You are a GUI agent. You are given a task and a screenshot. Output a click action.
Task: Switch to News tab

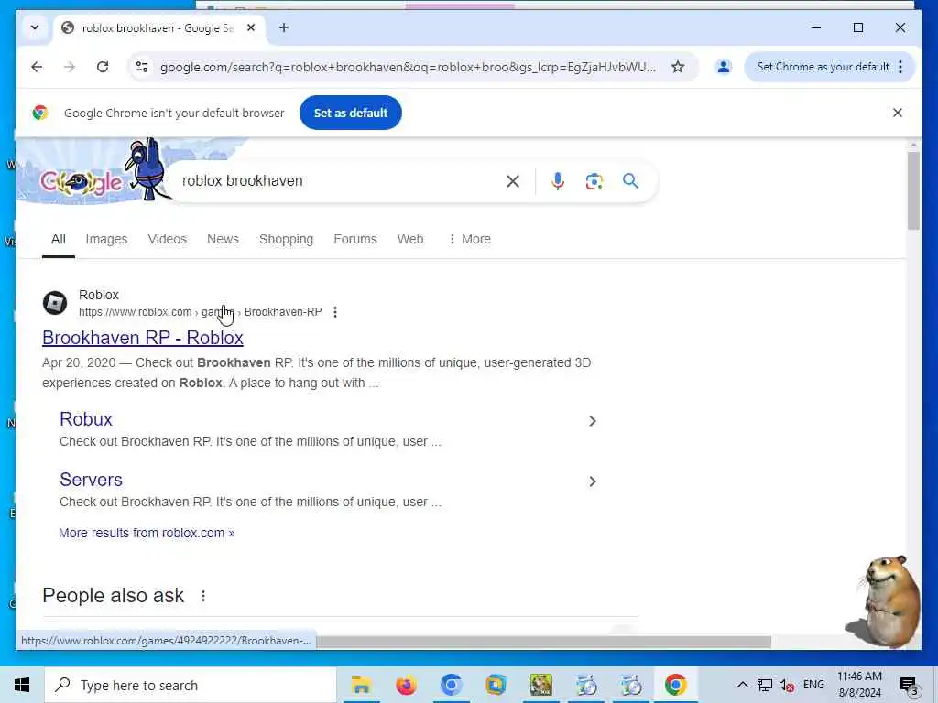coord(223,239)
